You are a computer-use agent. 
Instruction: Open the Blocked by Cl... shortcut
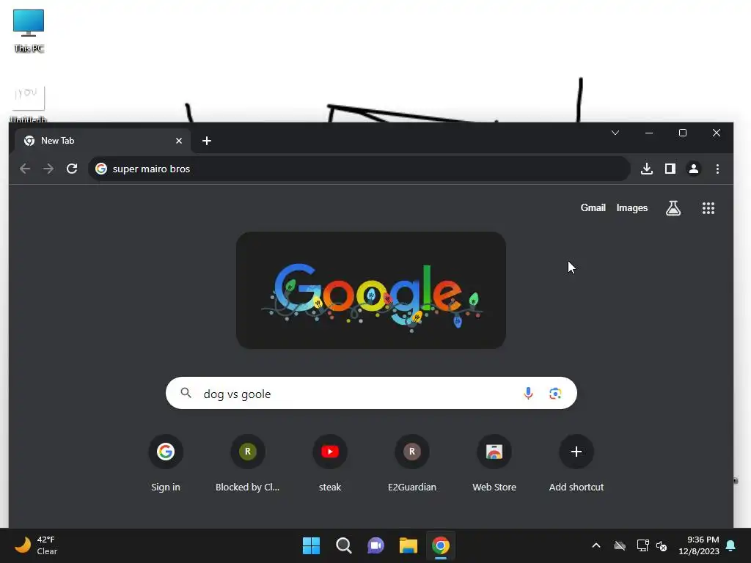pyautogui.click(x=248, y=463)
